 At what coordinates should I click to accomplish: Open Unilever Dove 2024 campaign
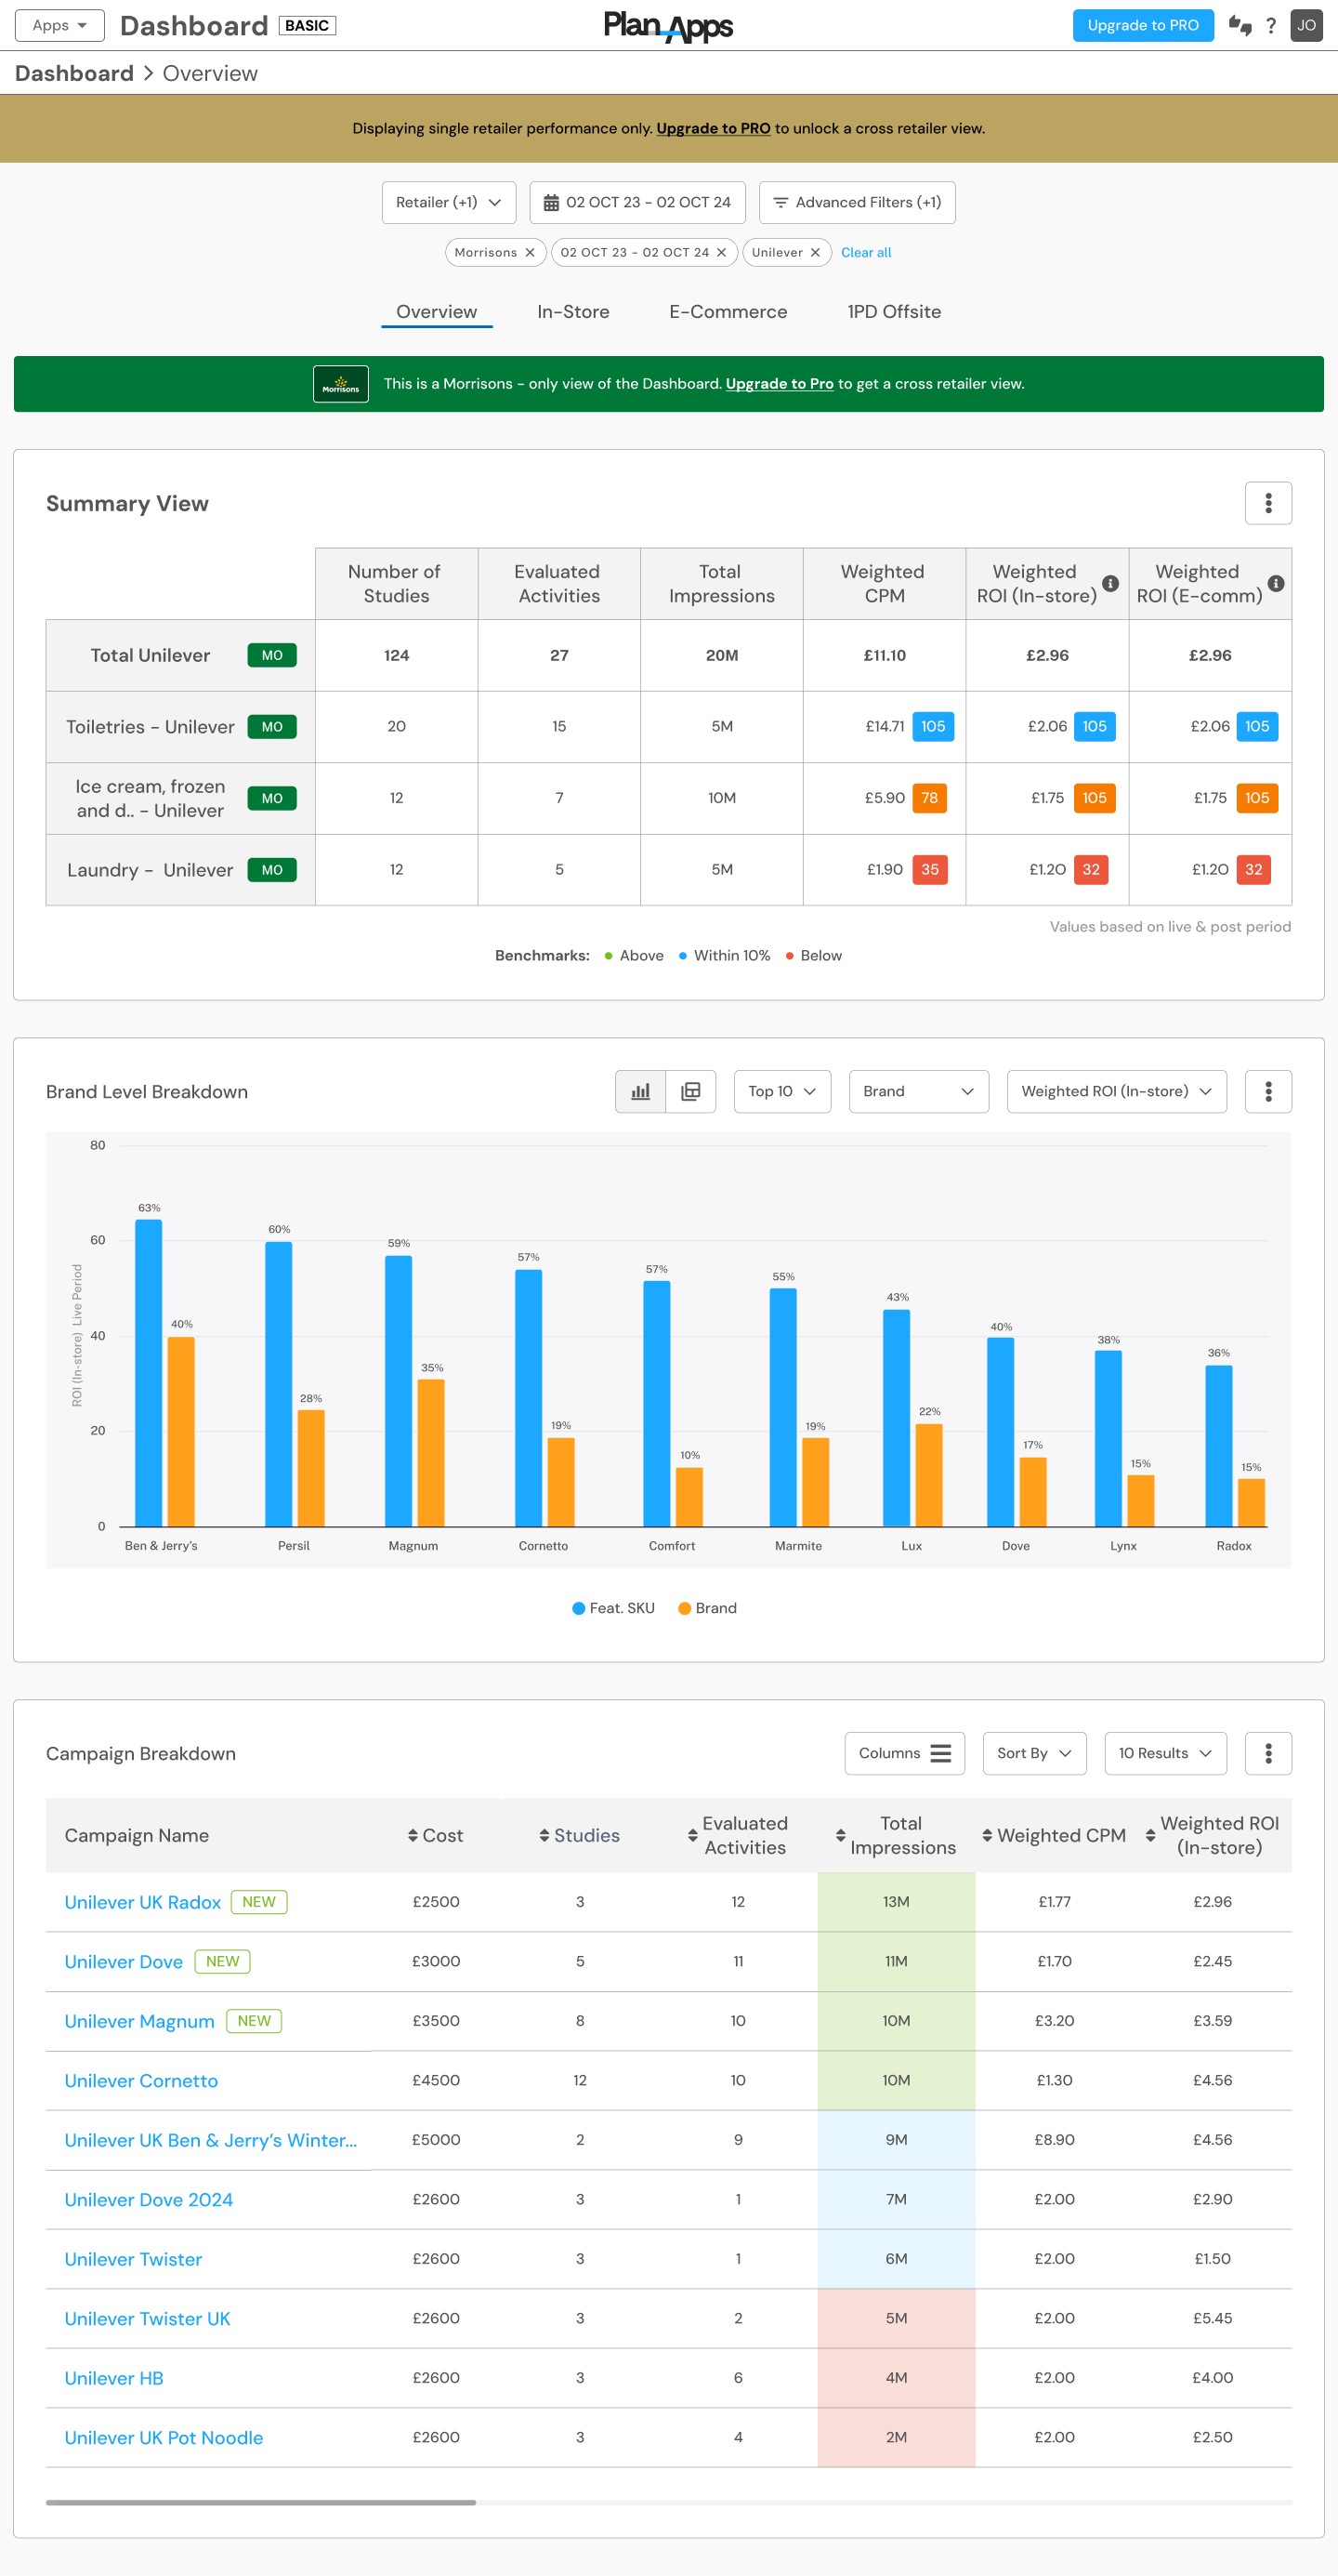pyautogui.click(x=148, y=2200)
